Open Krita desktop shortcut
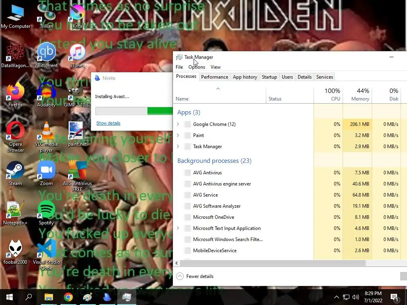 (x=78, y=16)
